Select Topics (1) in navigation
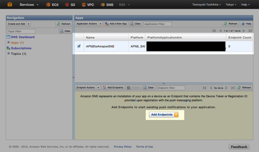 (x=18, y=54)
